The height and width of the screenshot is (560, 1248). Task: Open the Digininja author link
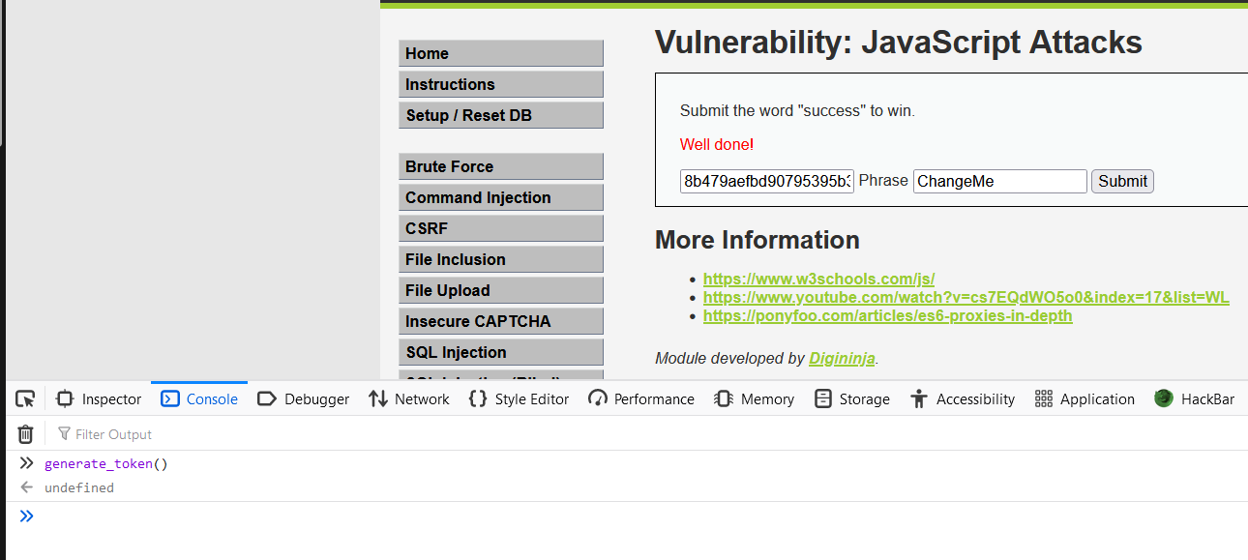(x=842, y=358)
